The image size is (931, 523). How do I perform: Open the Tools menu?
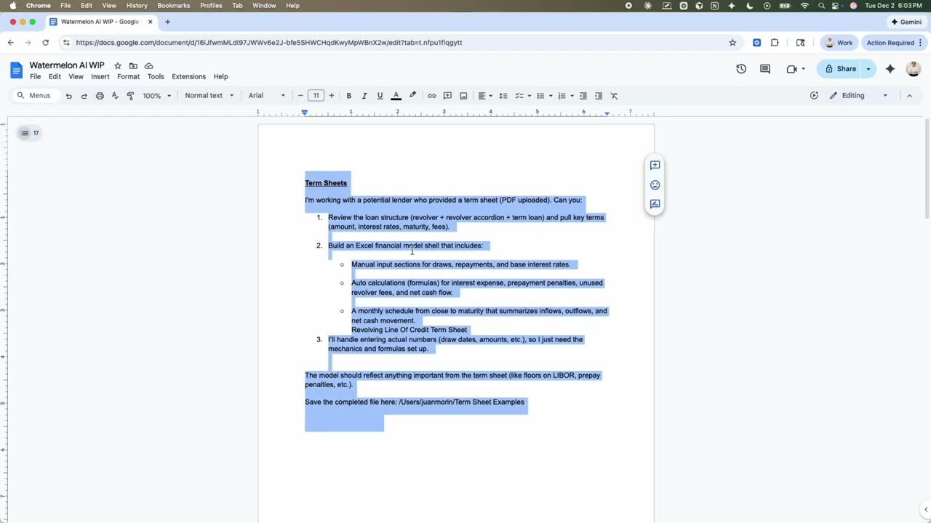[156, 76]
